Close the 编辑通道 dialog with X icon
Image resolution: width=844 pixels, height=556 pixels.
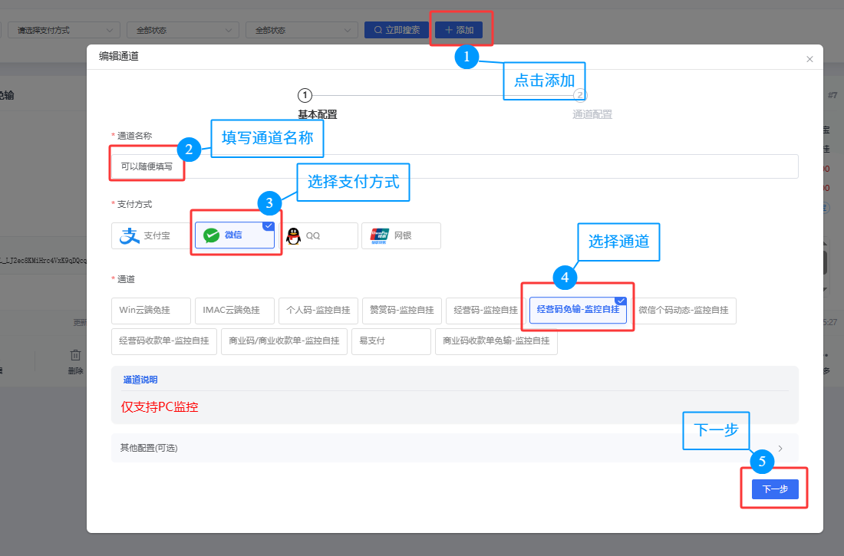click(809, 59)
